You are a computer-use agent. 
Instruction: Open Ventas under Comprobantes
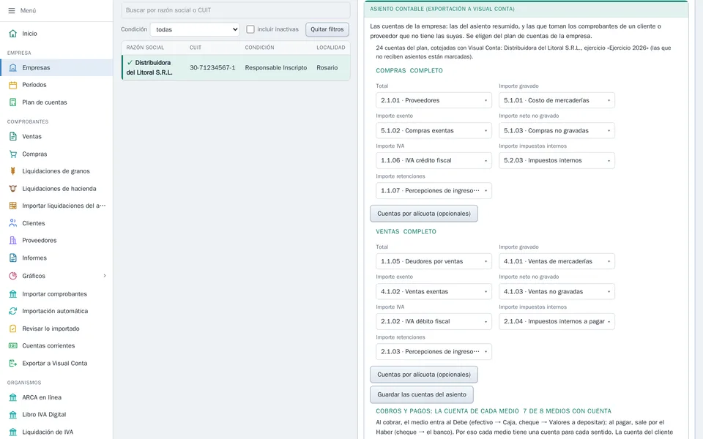click(56, 136)
